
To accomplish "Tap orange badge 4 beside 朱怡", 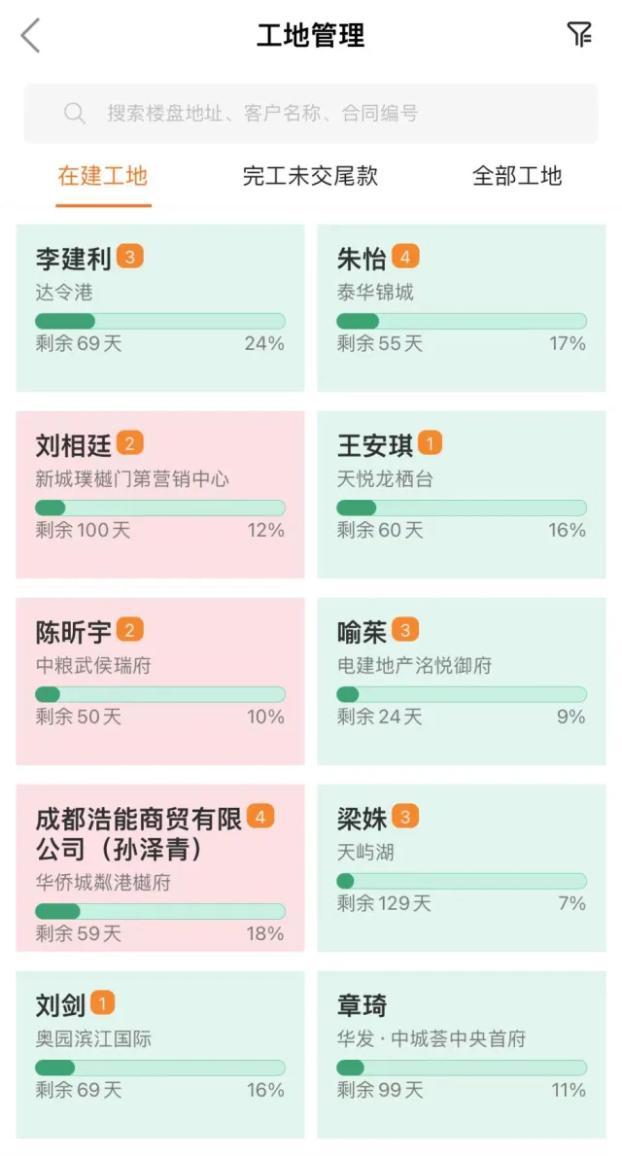I will [405, 257].
